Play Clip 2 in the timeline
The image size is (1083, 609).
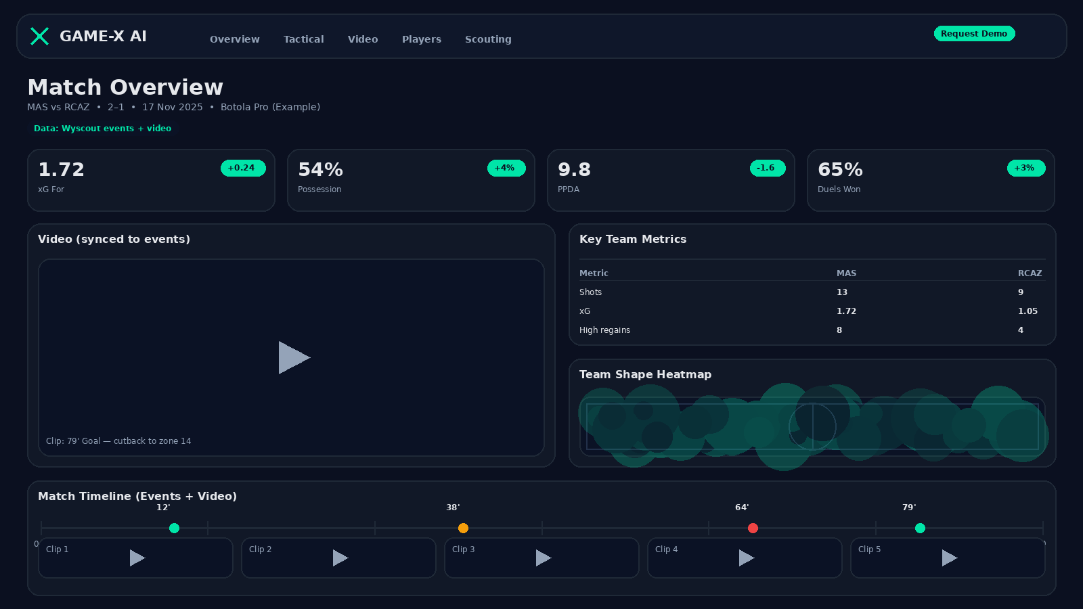click(x=340, y=558)
